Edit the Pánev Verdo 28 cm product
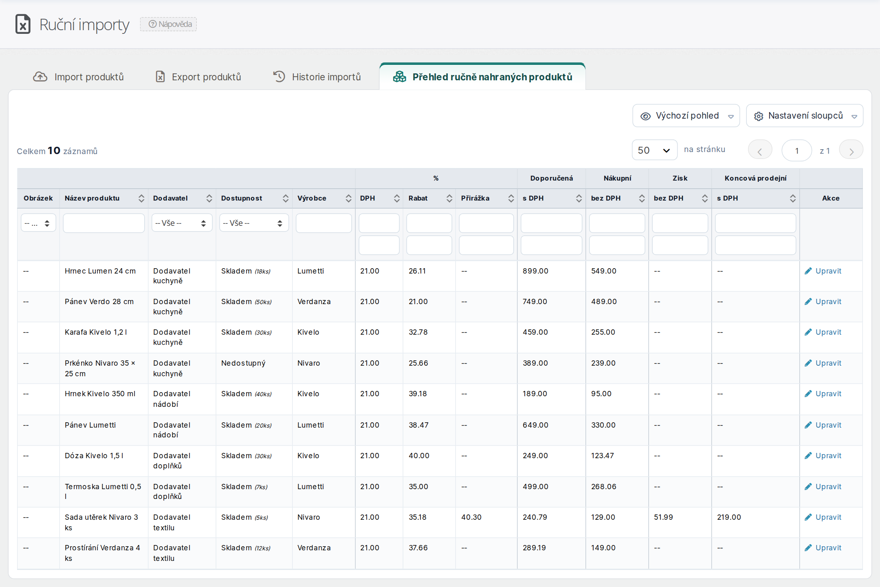Image resolution: width=880 pixels, height=587 pixels. coord(823,302)
